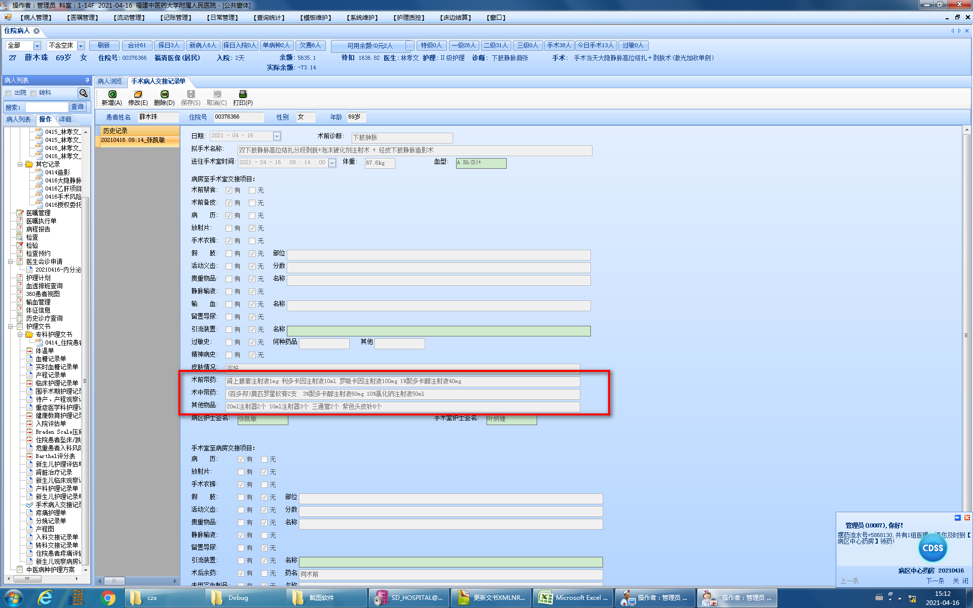The height and width of the screenshot is (608, 973).
Task: Click the 删除(D) delete icon
Action: [164, 94]
